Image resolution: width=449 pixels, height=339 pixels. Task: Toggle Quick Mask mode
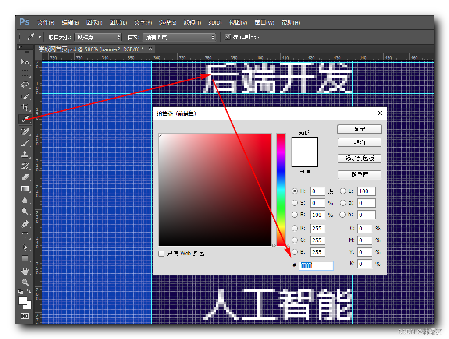[x=25, y=316]
